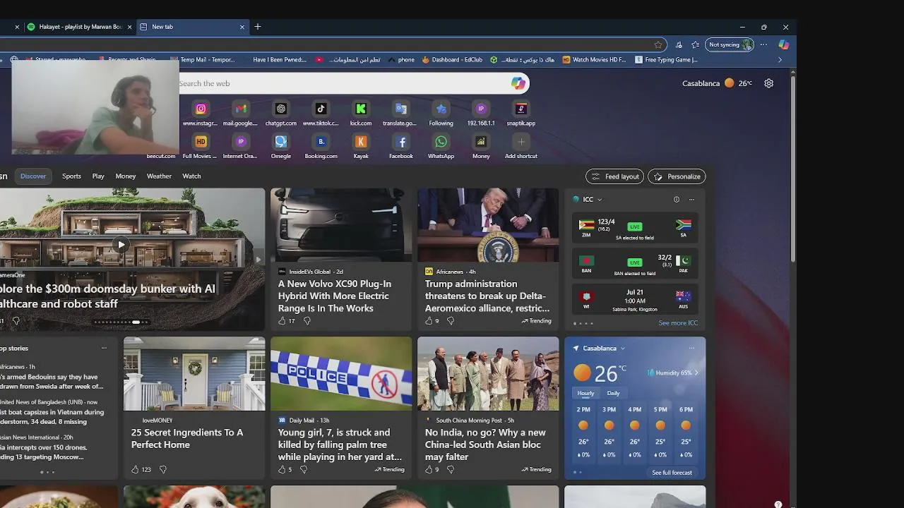Open the chatgpt.com shortcut
The height and width of the screenshot is (508, 904).
click(x=281, y=109)
